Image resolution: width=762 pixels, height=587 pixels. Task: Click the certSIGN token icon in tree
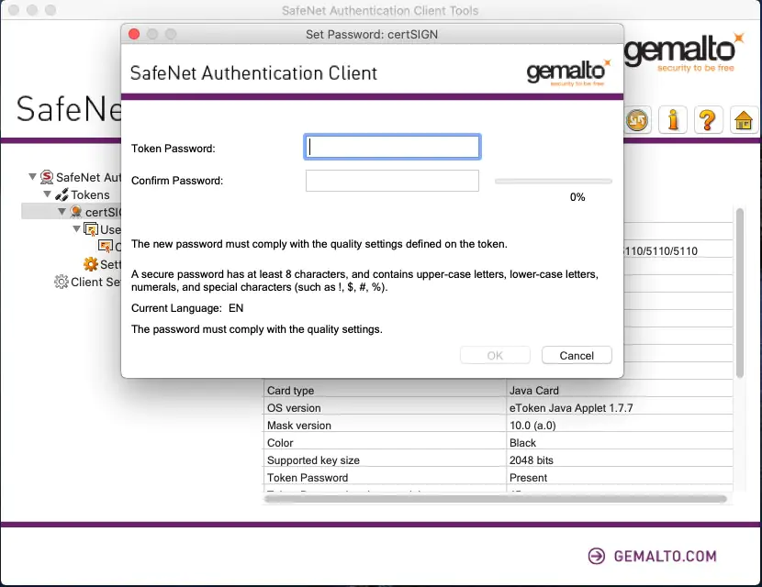click(x=76, y=212)
